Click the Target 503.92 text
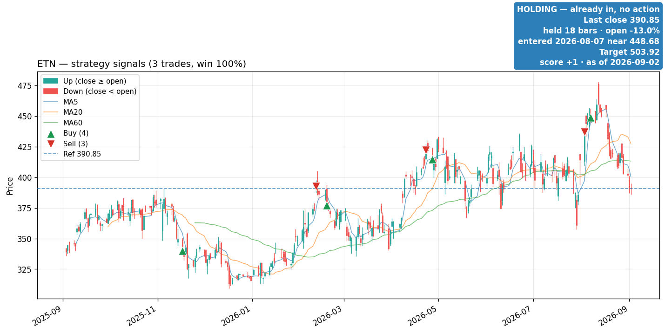 [629, 52]
